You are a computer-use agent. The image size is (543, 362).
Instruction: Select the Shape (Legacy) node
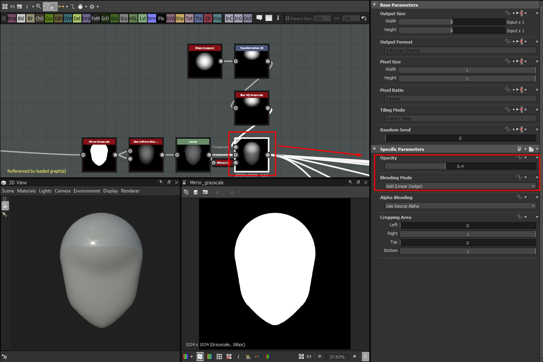pos(205,61)
